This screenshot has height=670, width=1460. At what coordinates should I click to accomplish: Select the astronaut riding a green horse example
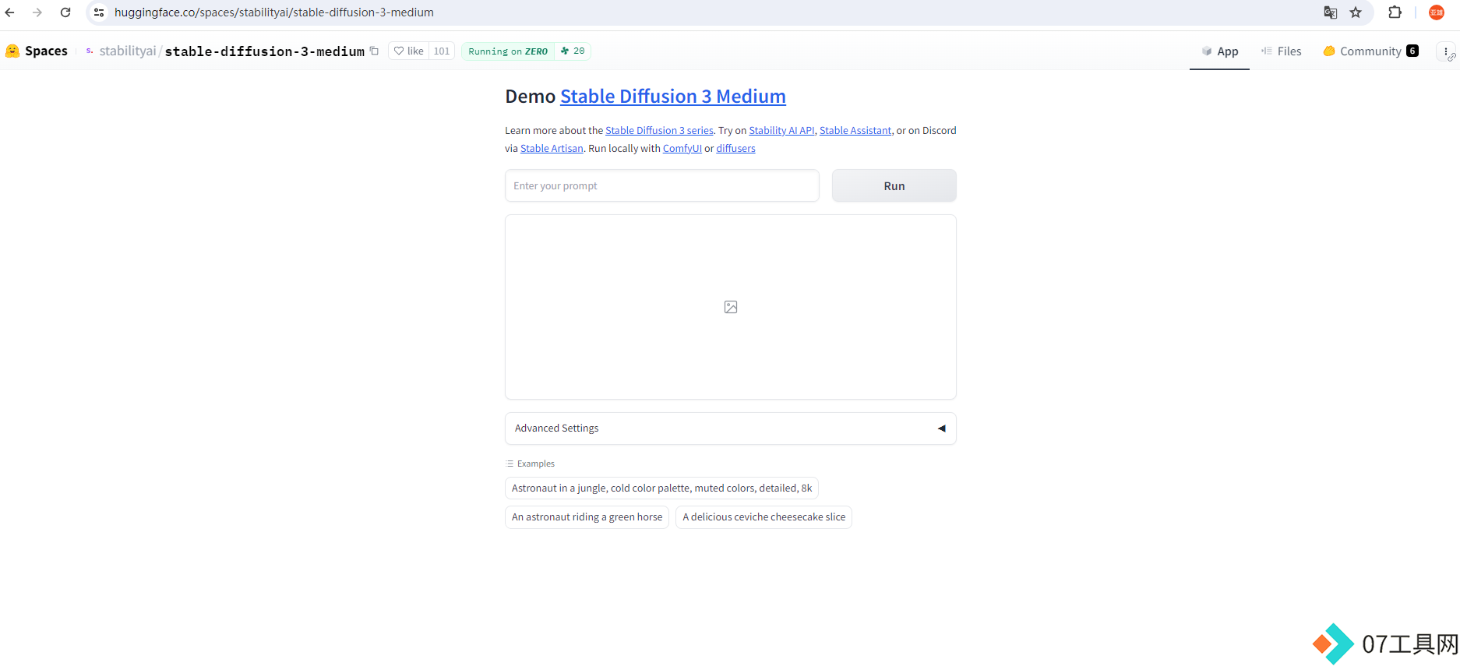coord(587,517)
